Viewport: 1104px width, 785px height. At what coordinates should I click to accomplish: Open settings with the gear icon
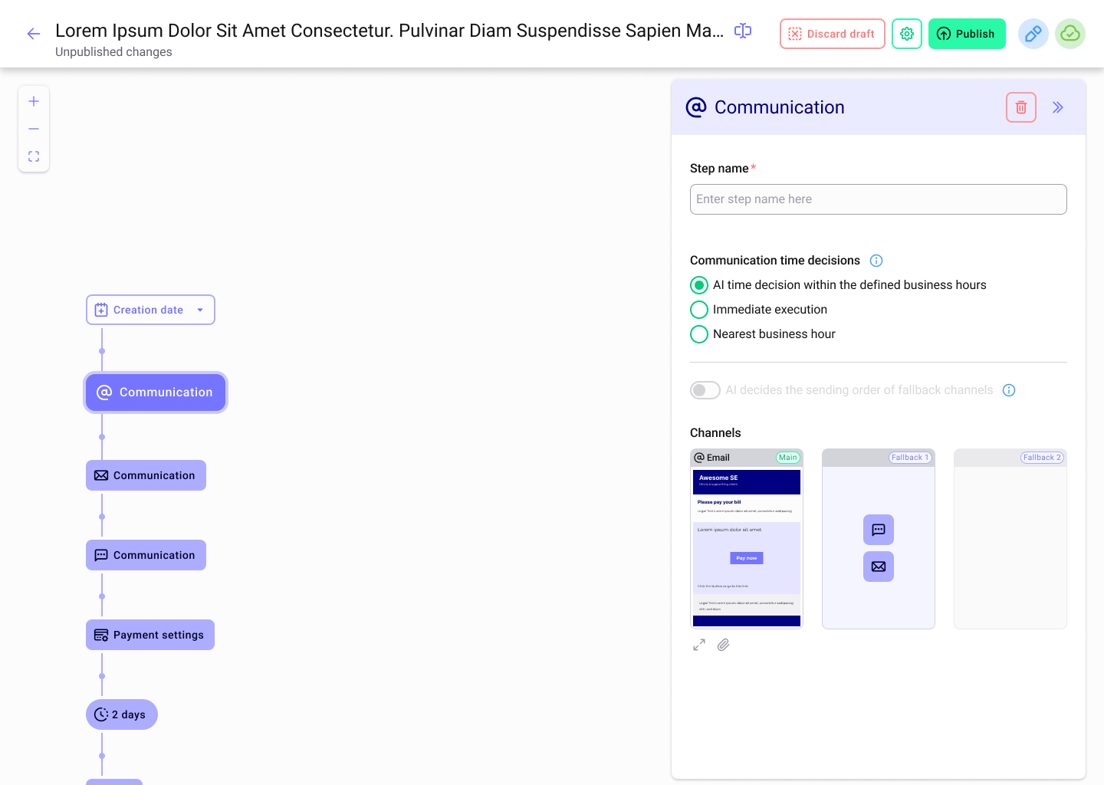907,34
